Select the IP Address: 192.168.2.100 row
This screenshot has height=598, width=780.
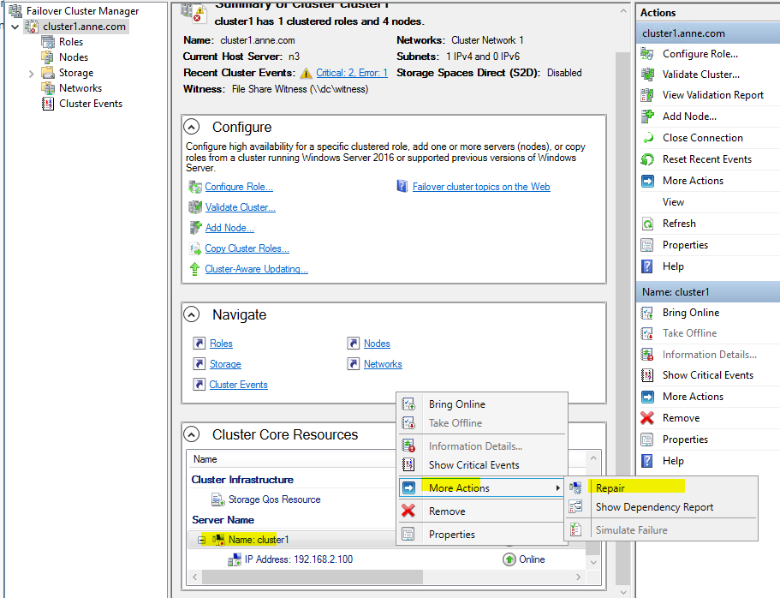pos(386,559)
